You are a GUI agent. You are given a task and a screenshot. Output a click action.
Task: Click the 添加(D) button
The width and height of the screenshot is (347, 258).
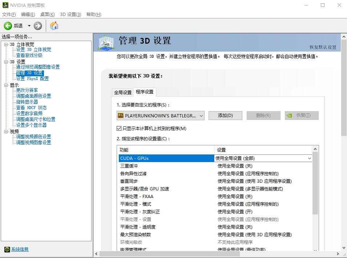tap(225, 116)
